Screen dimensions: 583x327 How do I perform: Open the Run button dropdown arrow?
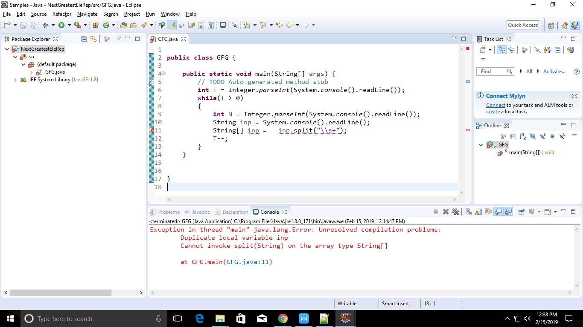(x=69, y=25)
